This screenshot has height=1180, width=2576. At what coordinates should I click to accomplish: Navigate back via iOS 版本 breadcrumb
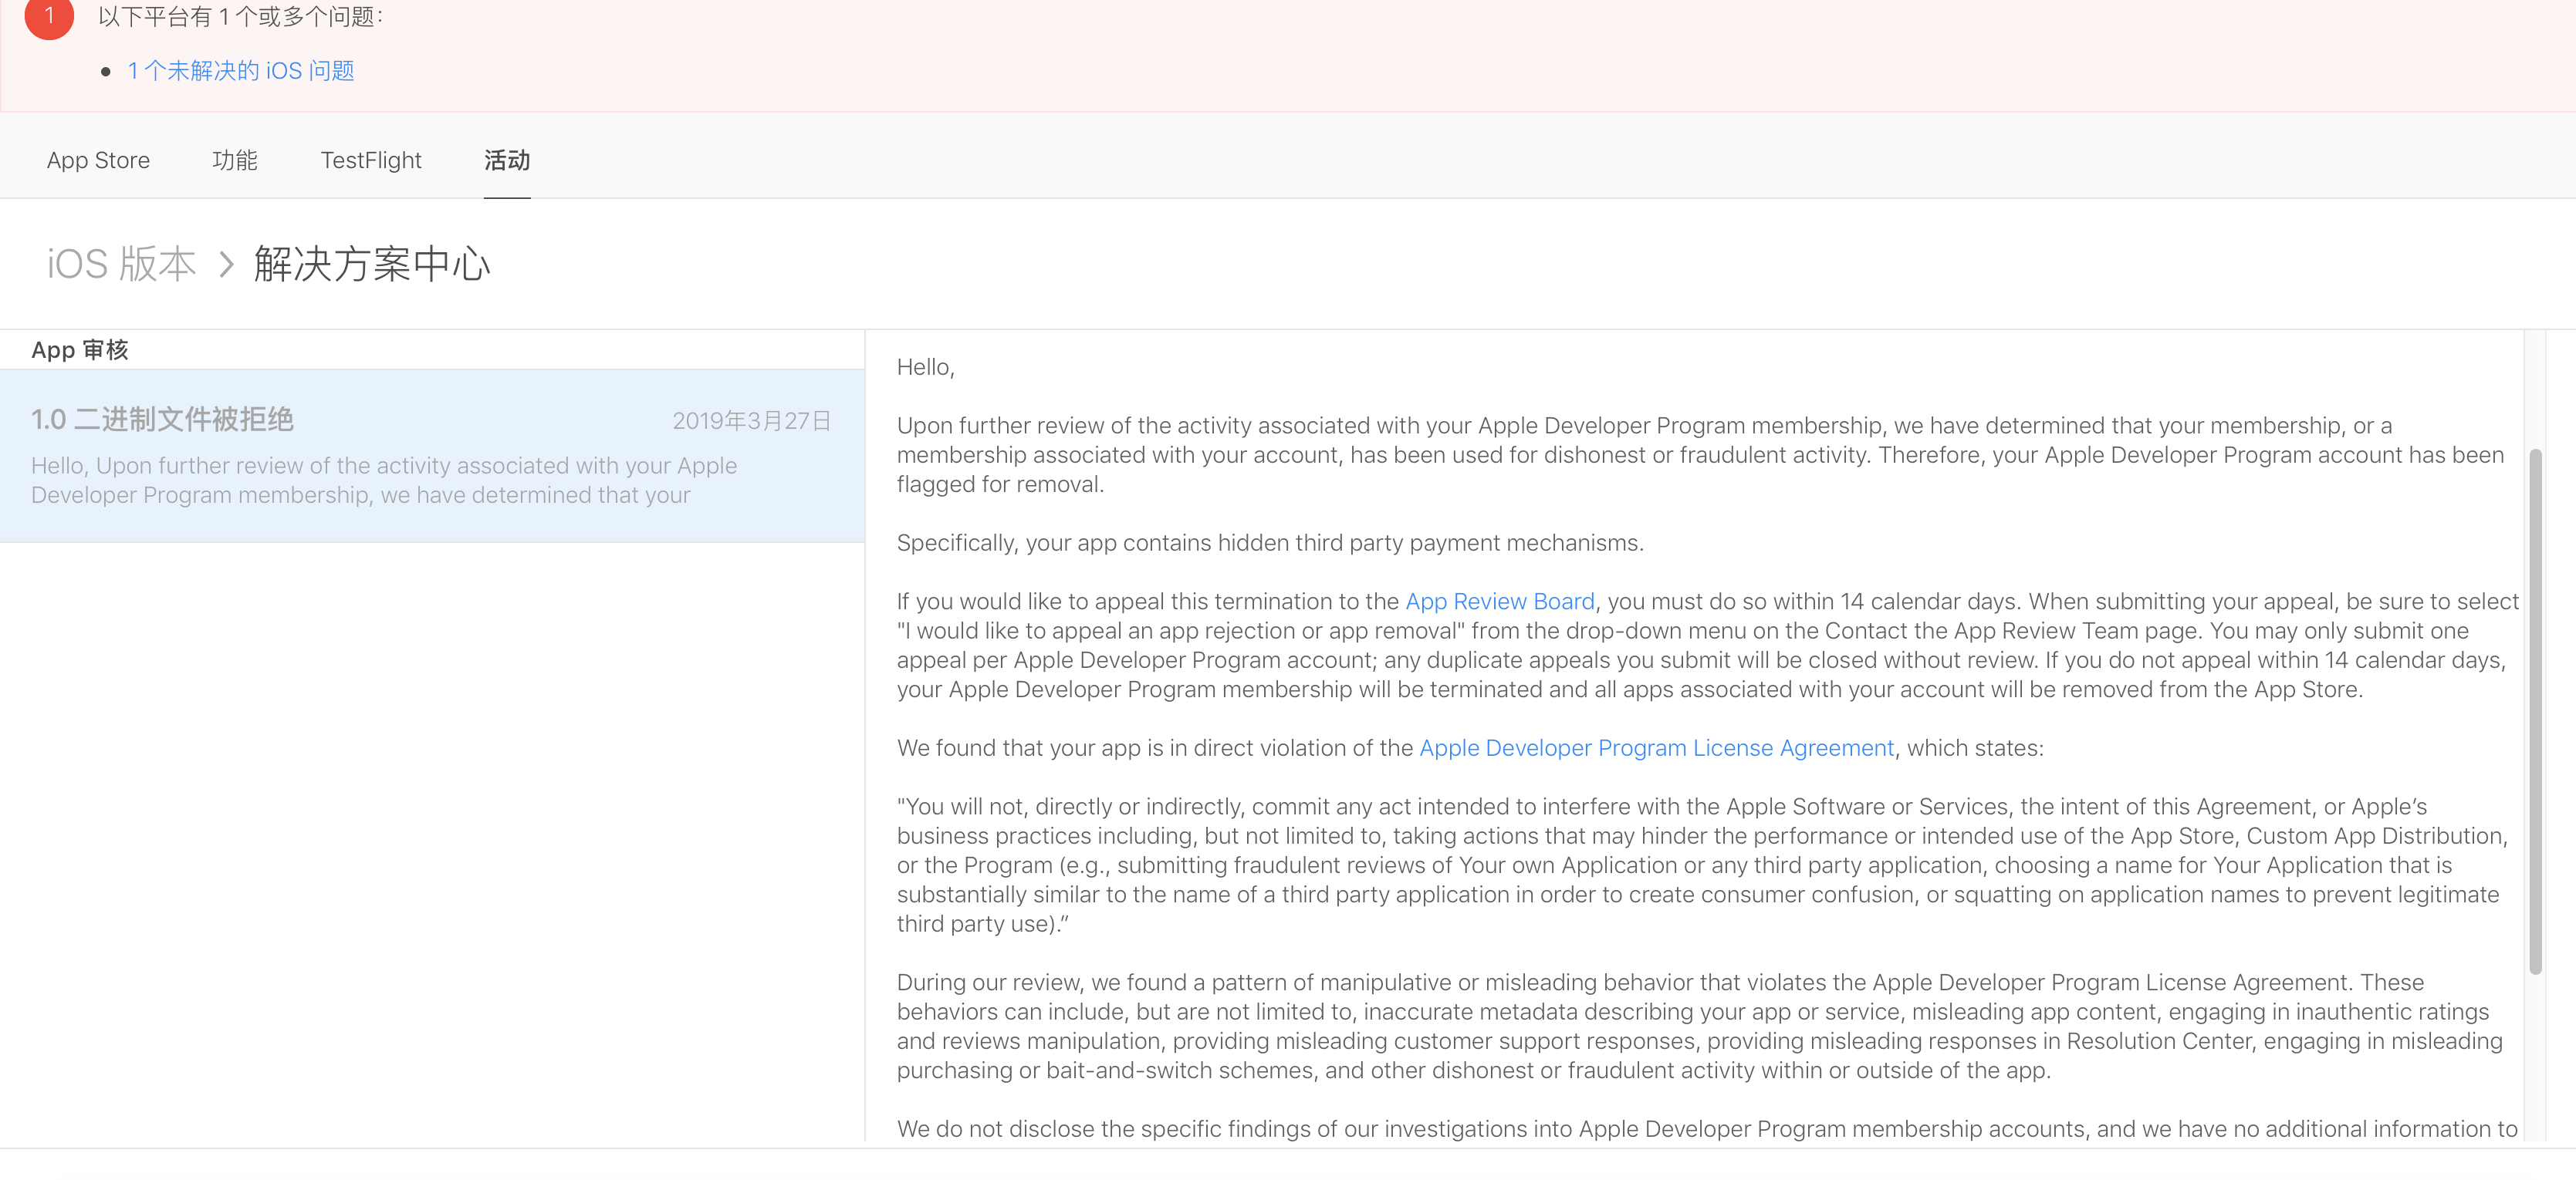point(121,264)
